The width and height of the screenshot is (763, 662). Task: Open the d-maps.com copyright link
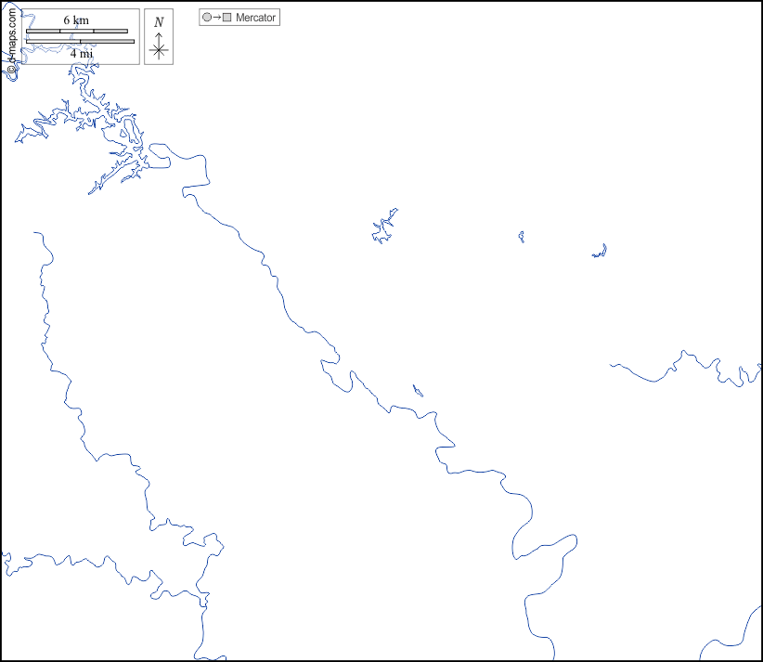point(12,42)
